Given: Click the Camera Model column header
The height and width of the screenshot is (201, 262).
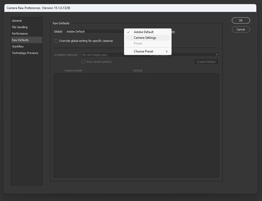Looking at the screenshot, I should point(73,71).
